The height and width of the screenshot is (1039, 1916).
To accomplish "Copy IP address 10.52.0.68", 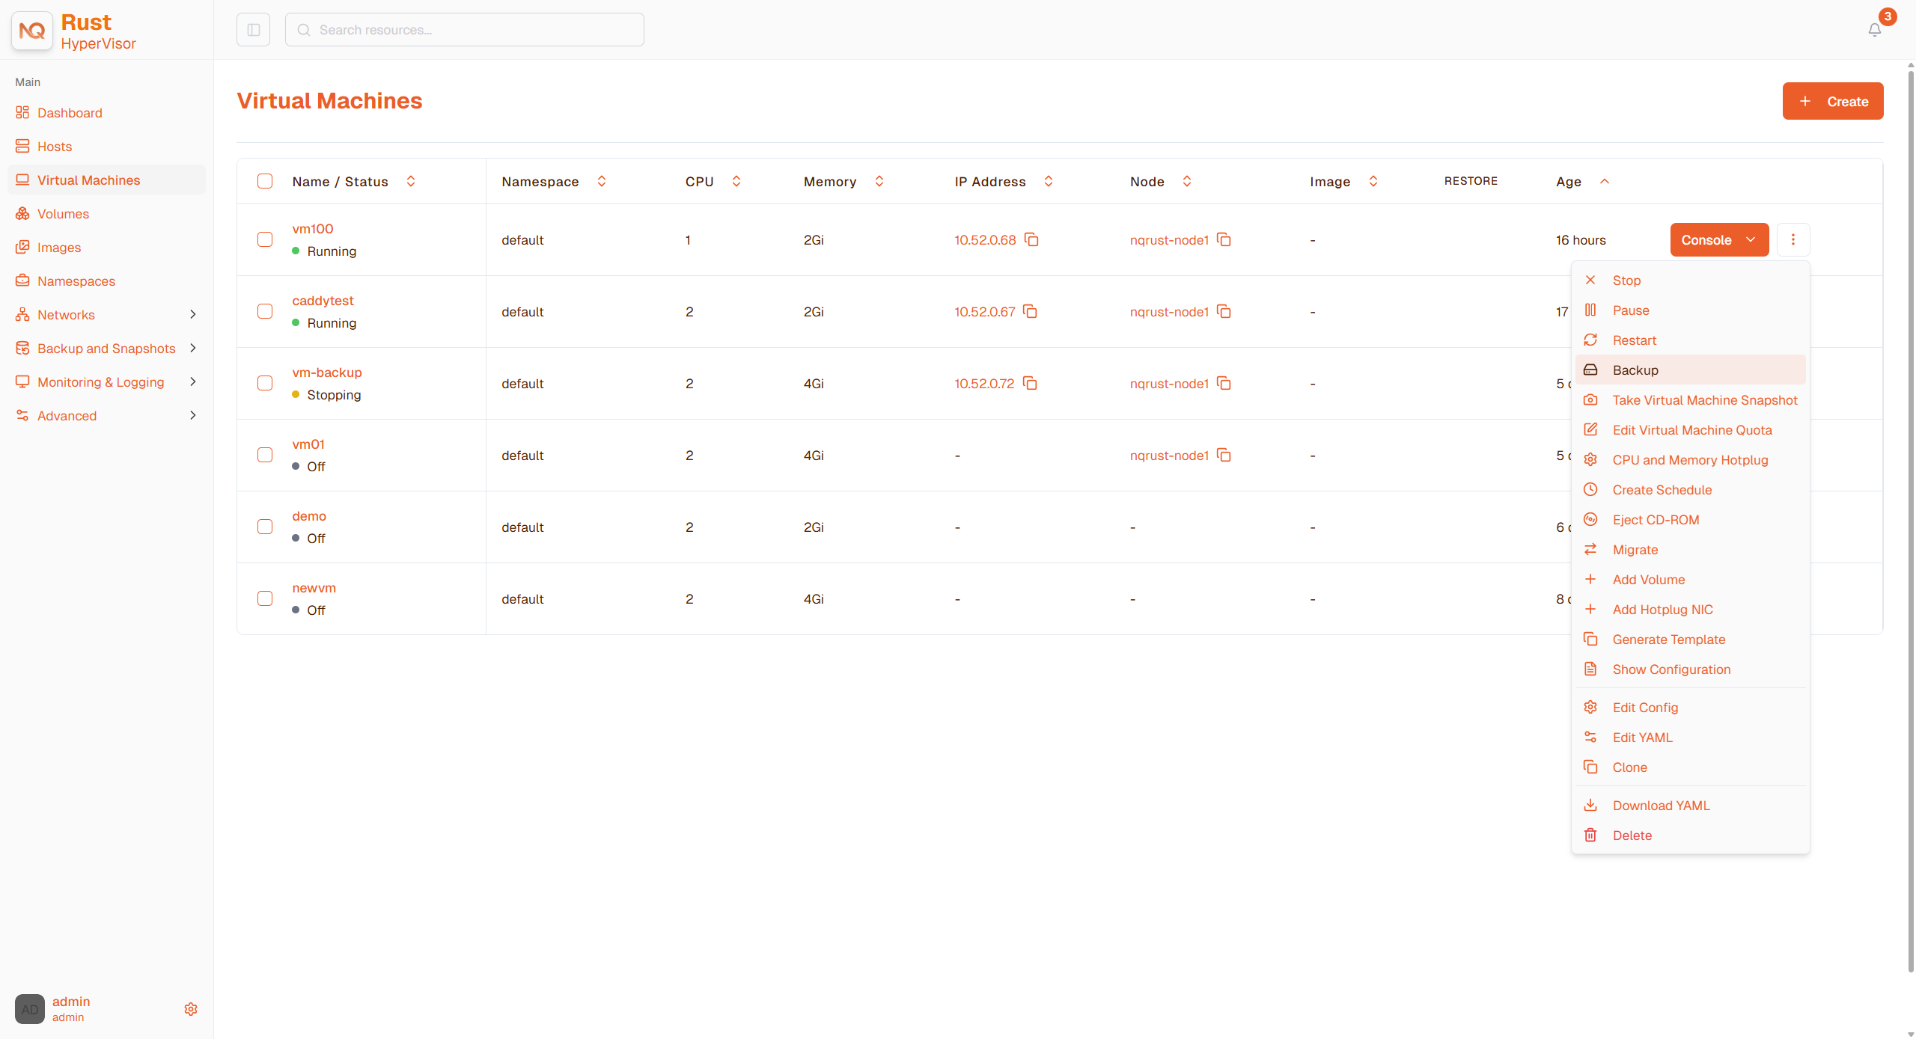I will pyautogui.click(x=1031, y=240).
